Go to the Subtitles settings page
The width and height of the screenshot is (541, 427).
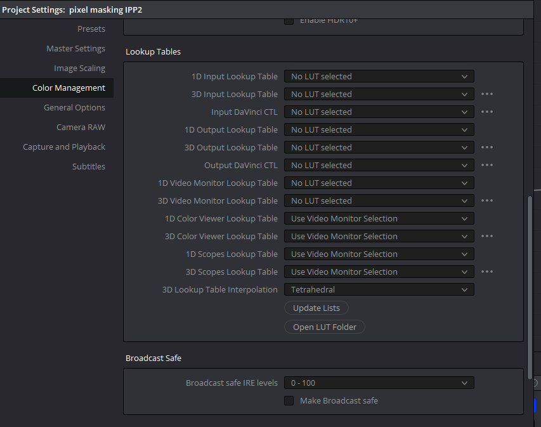click(89, 167)
